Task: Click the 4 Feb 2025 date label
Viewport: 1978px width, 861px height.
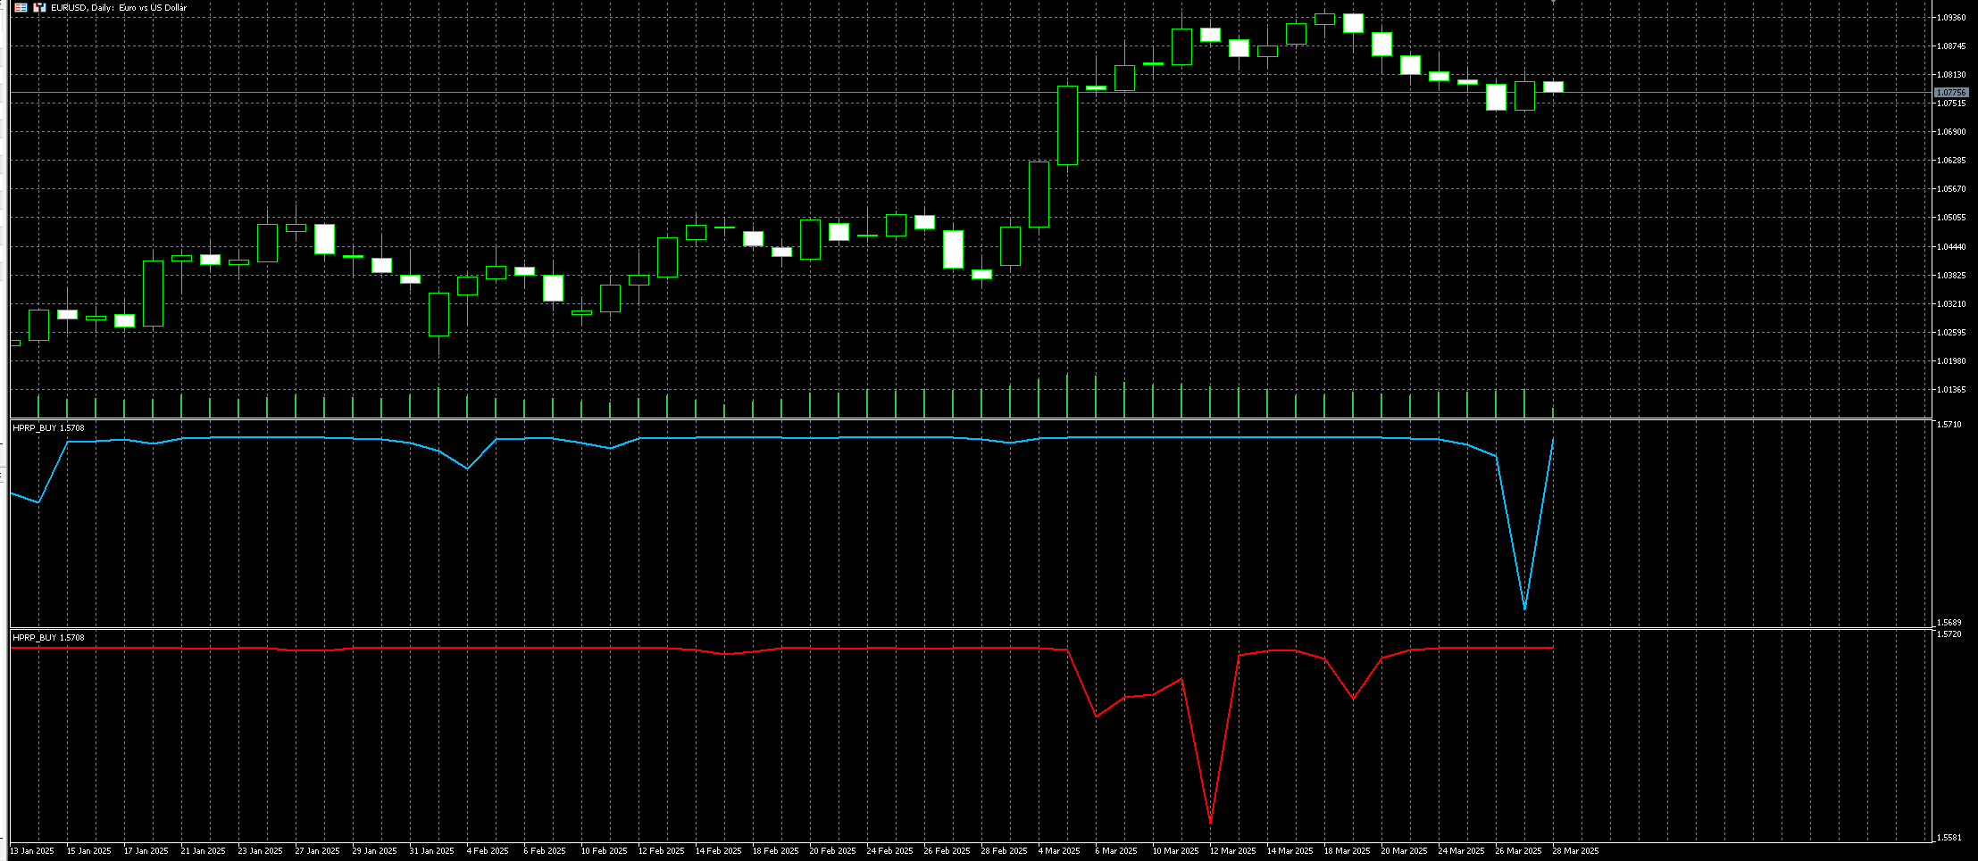Action: 488,851
